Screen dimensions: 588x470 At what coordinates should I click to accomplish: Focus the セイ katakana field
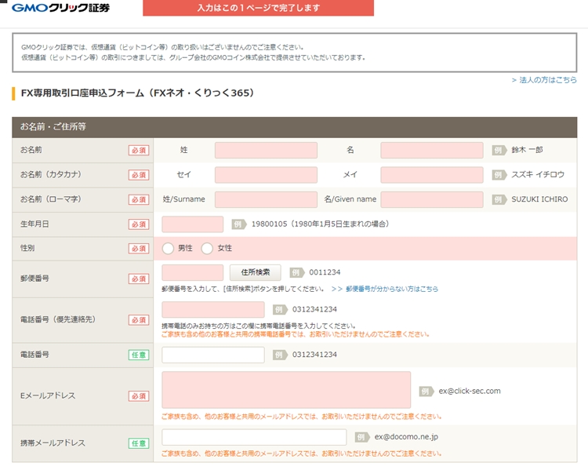coord(266,175)
